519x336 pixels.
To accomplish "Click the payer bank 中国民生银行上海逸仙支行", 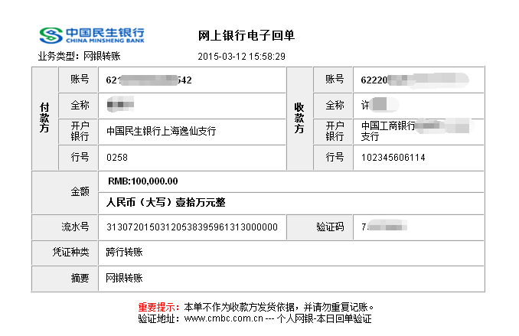I will (x=161, y=131).
